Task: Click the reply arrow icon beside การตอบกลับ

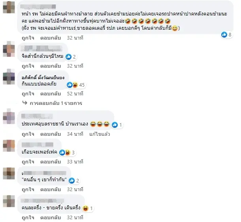Action: click(x=25, y=102)
